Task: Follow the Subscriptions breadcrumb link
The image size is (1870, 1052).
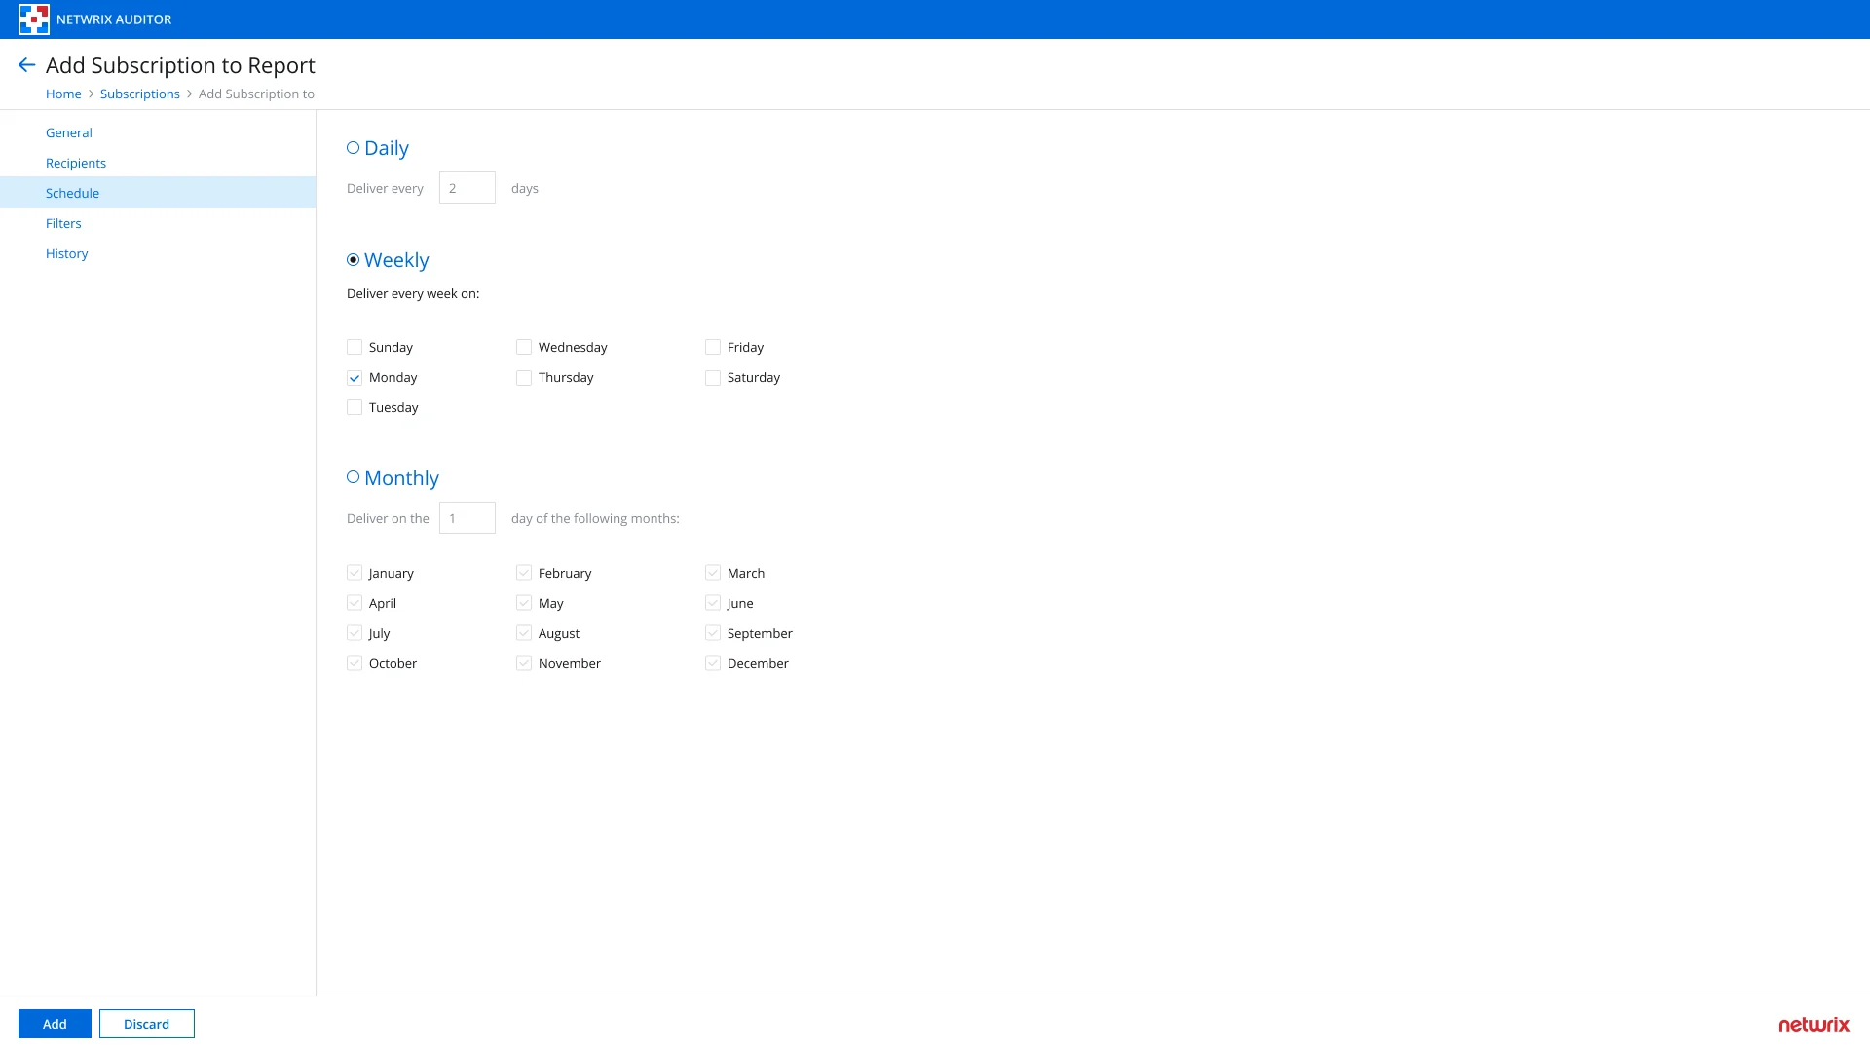Action: 140,94
